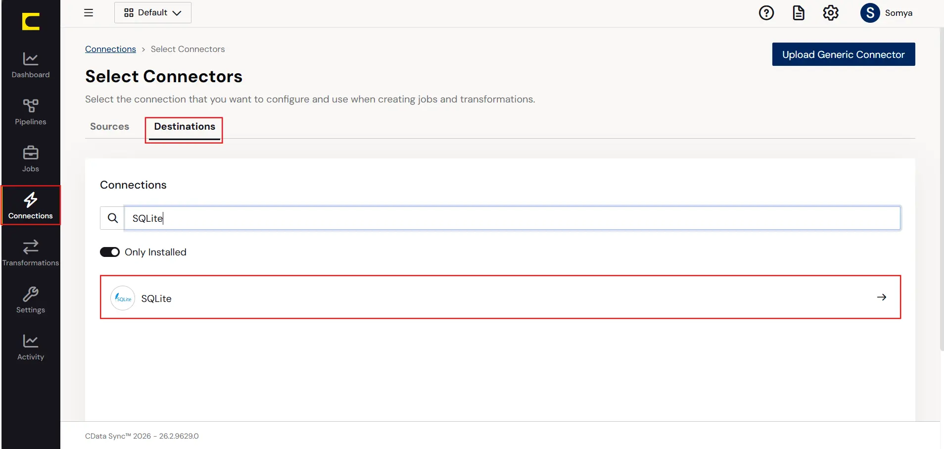Screen dimensions: 944x449
Task: Expand the Default workspace dropdown
Action: (x=153, y=13)
